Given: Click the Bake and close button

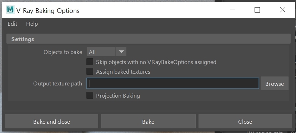Looking at the screenshot, I should coord(51,121).
